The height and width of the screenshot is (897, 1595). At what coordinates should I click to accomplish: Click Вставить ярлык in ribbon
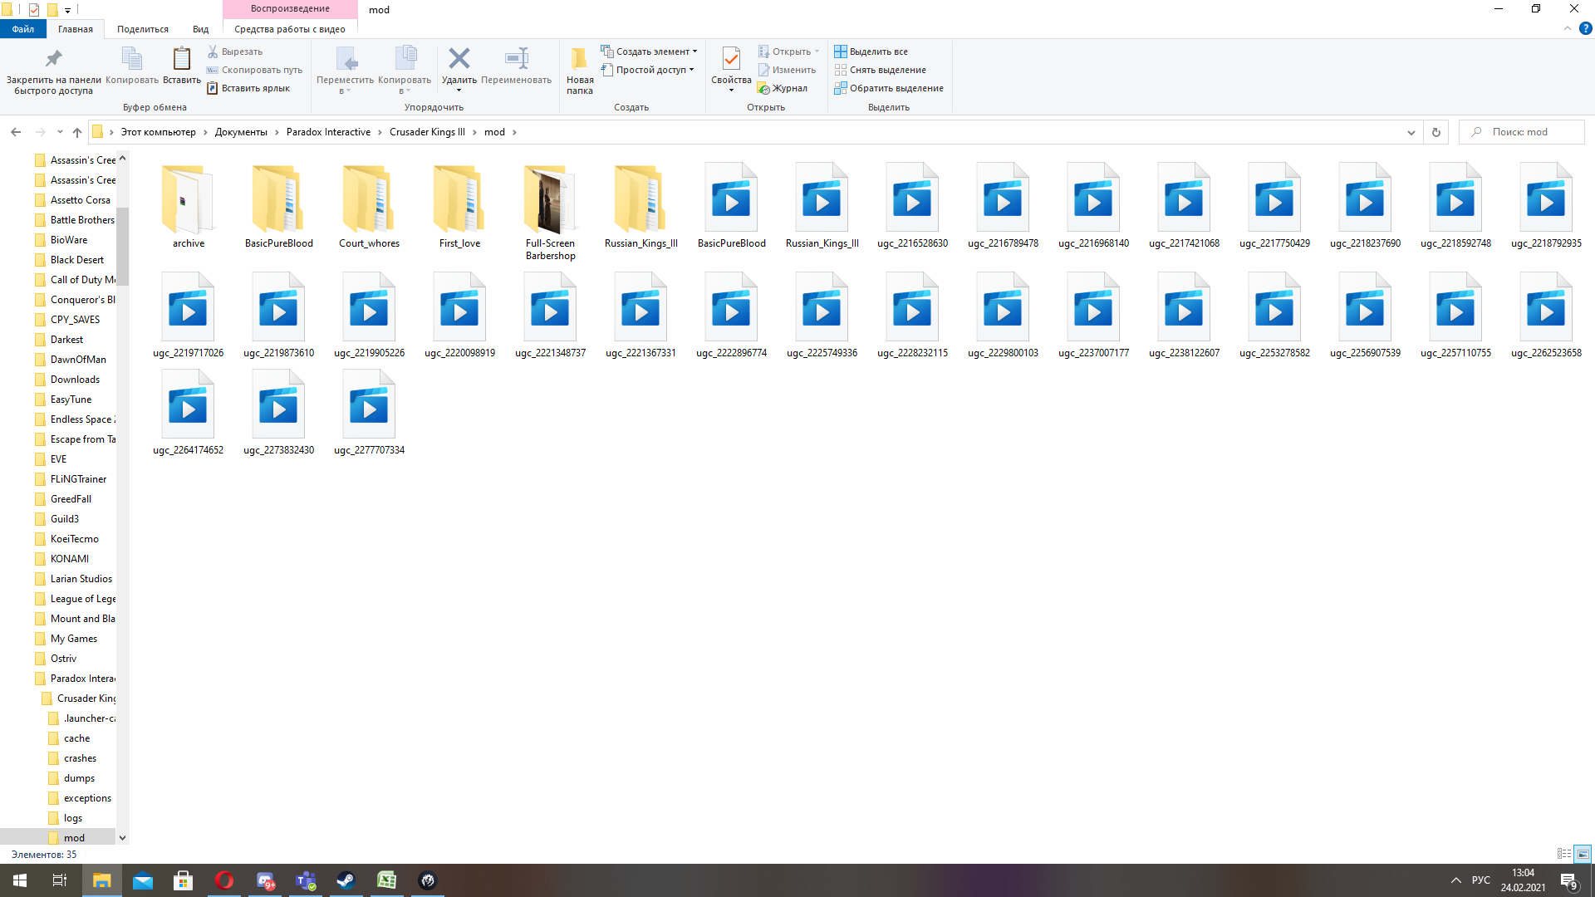[248, 88]
